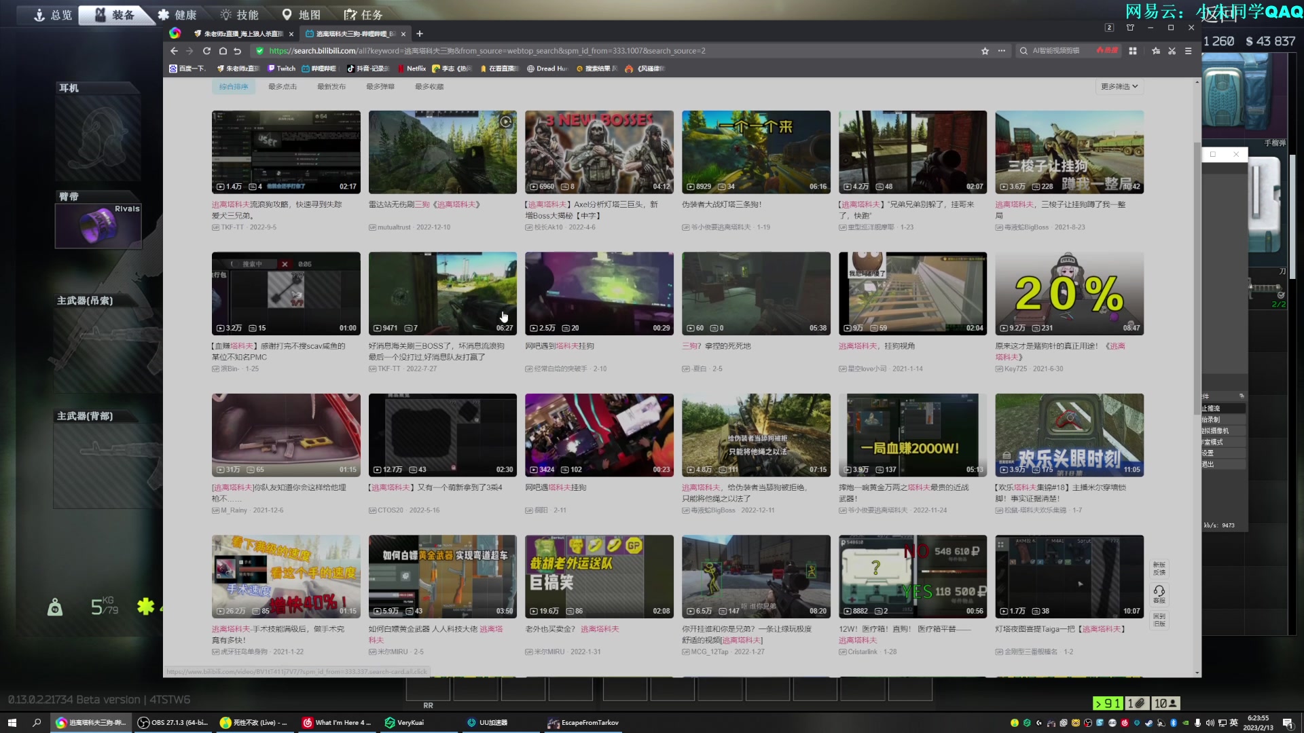
Task: Open the browser apps grid icon
Action: point(1132,51)
